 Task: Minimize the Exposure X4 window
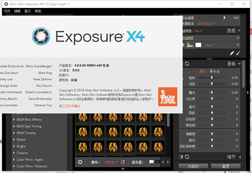pyautogui.click(x=220, y=4)
